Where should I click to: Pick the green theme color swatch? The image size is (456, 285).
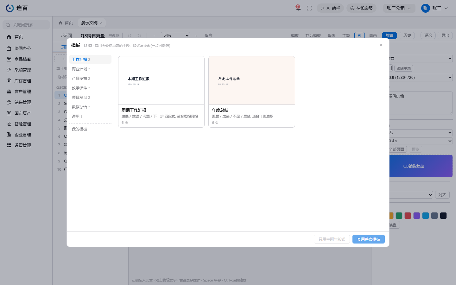click(x=399, y=216)
